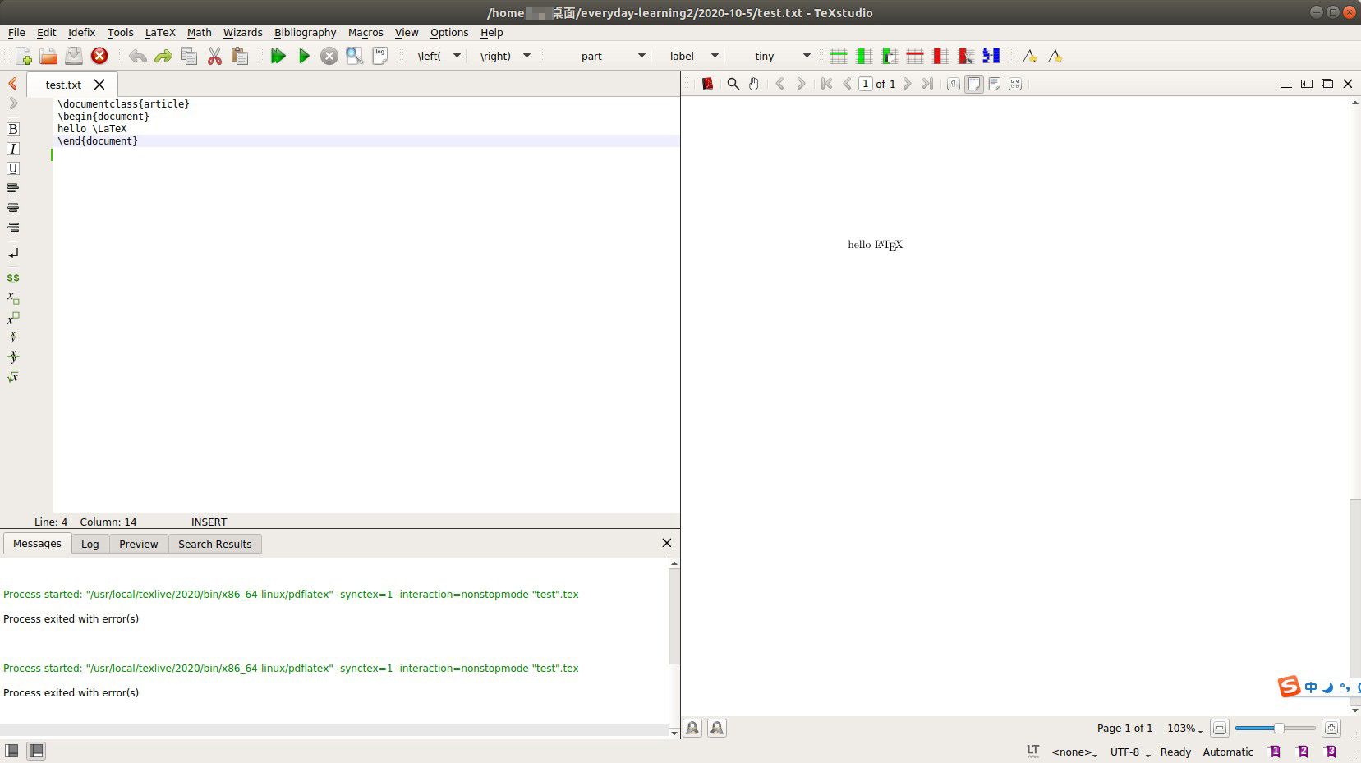Select magnifier tool in PDF viewer
The width and height of the screenshot is (1361, 763).
pyautogui.click(x=733, y=84)
